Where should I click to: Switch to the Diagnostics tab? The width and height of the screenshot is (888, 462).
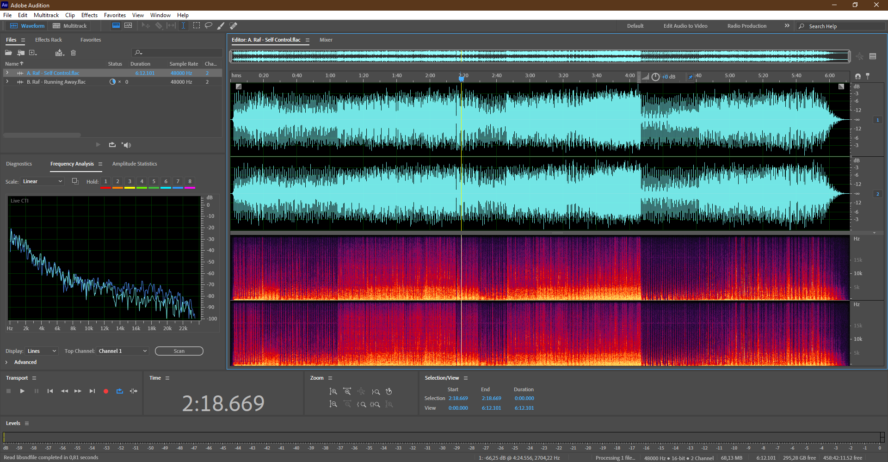click(x=19, y=164)
